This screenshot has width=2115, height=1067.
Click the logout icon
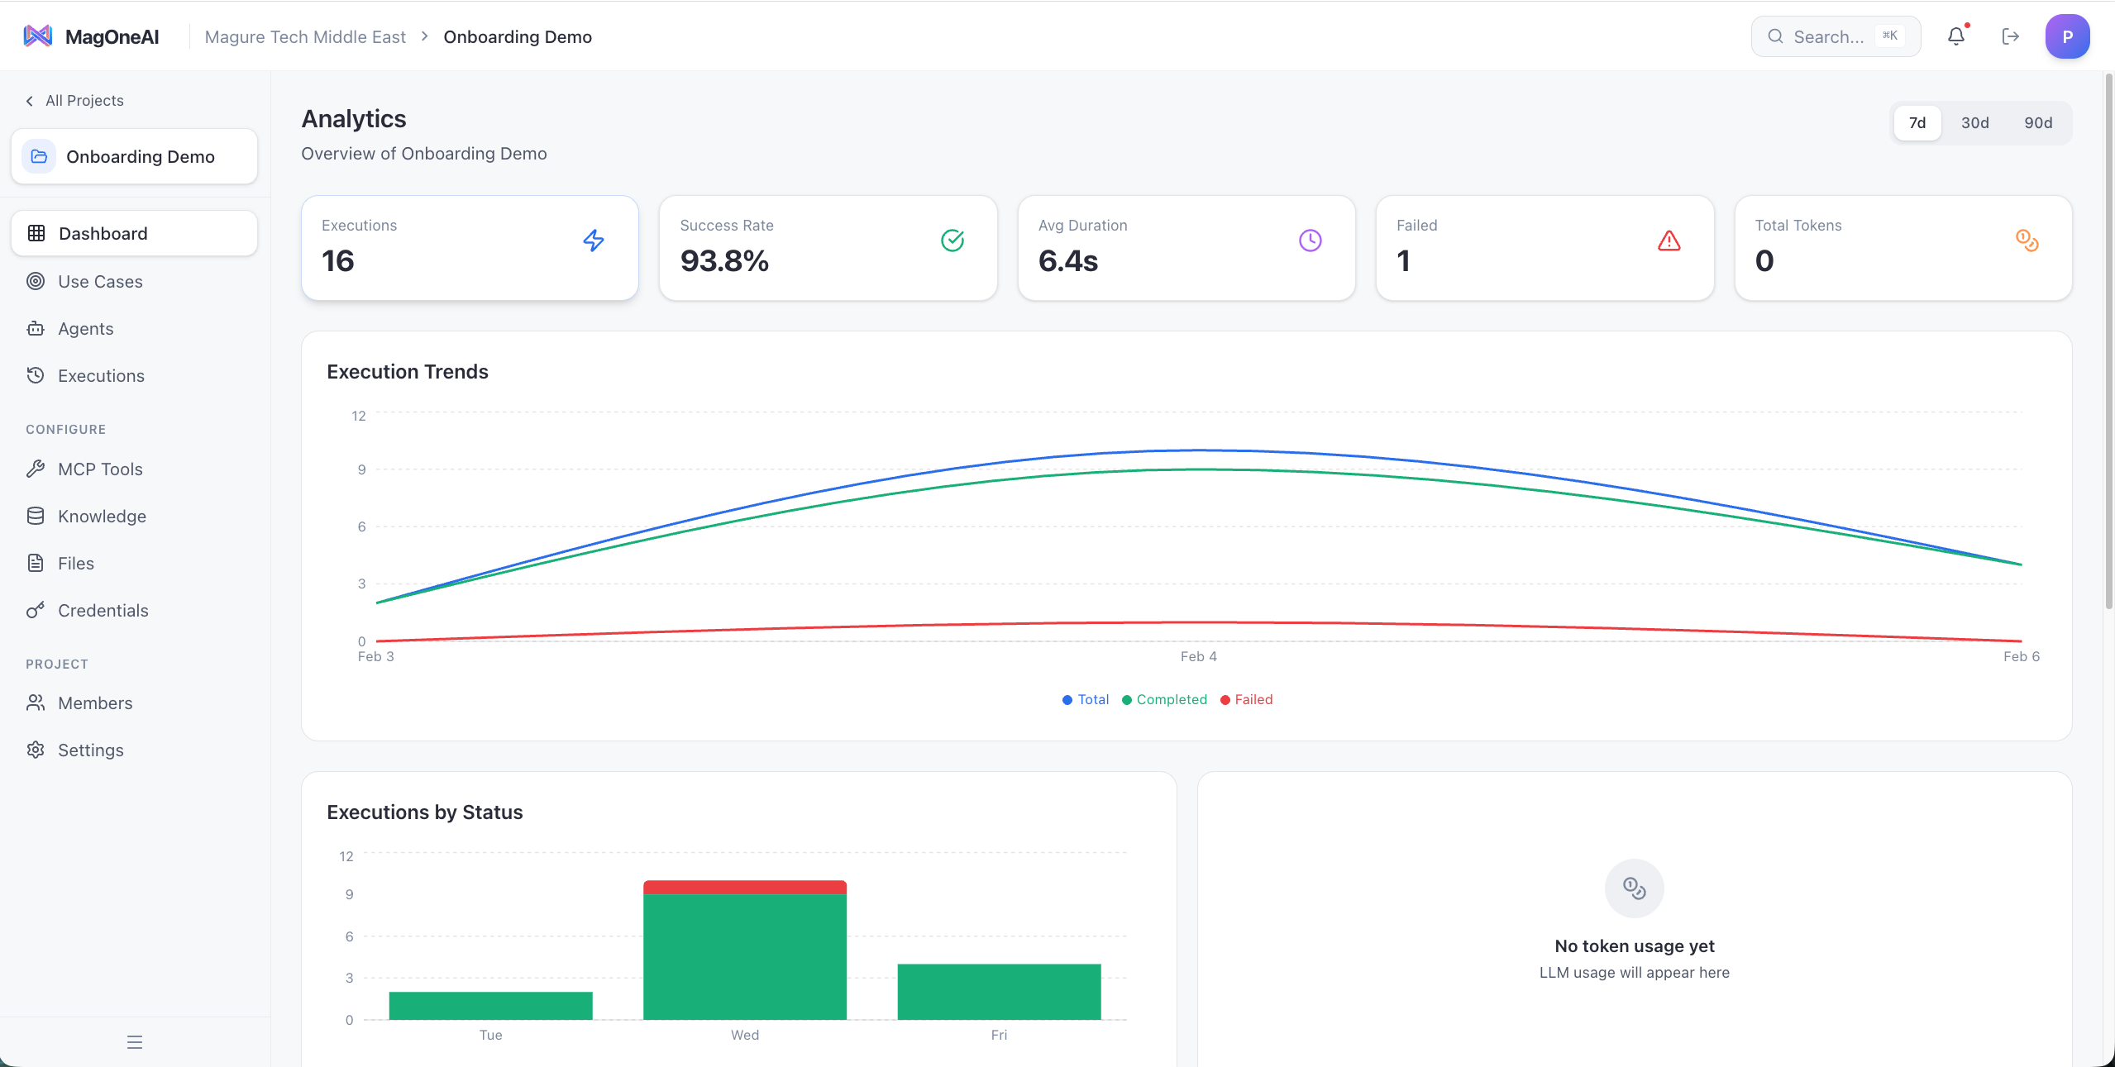pos(2011,36)
